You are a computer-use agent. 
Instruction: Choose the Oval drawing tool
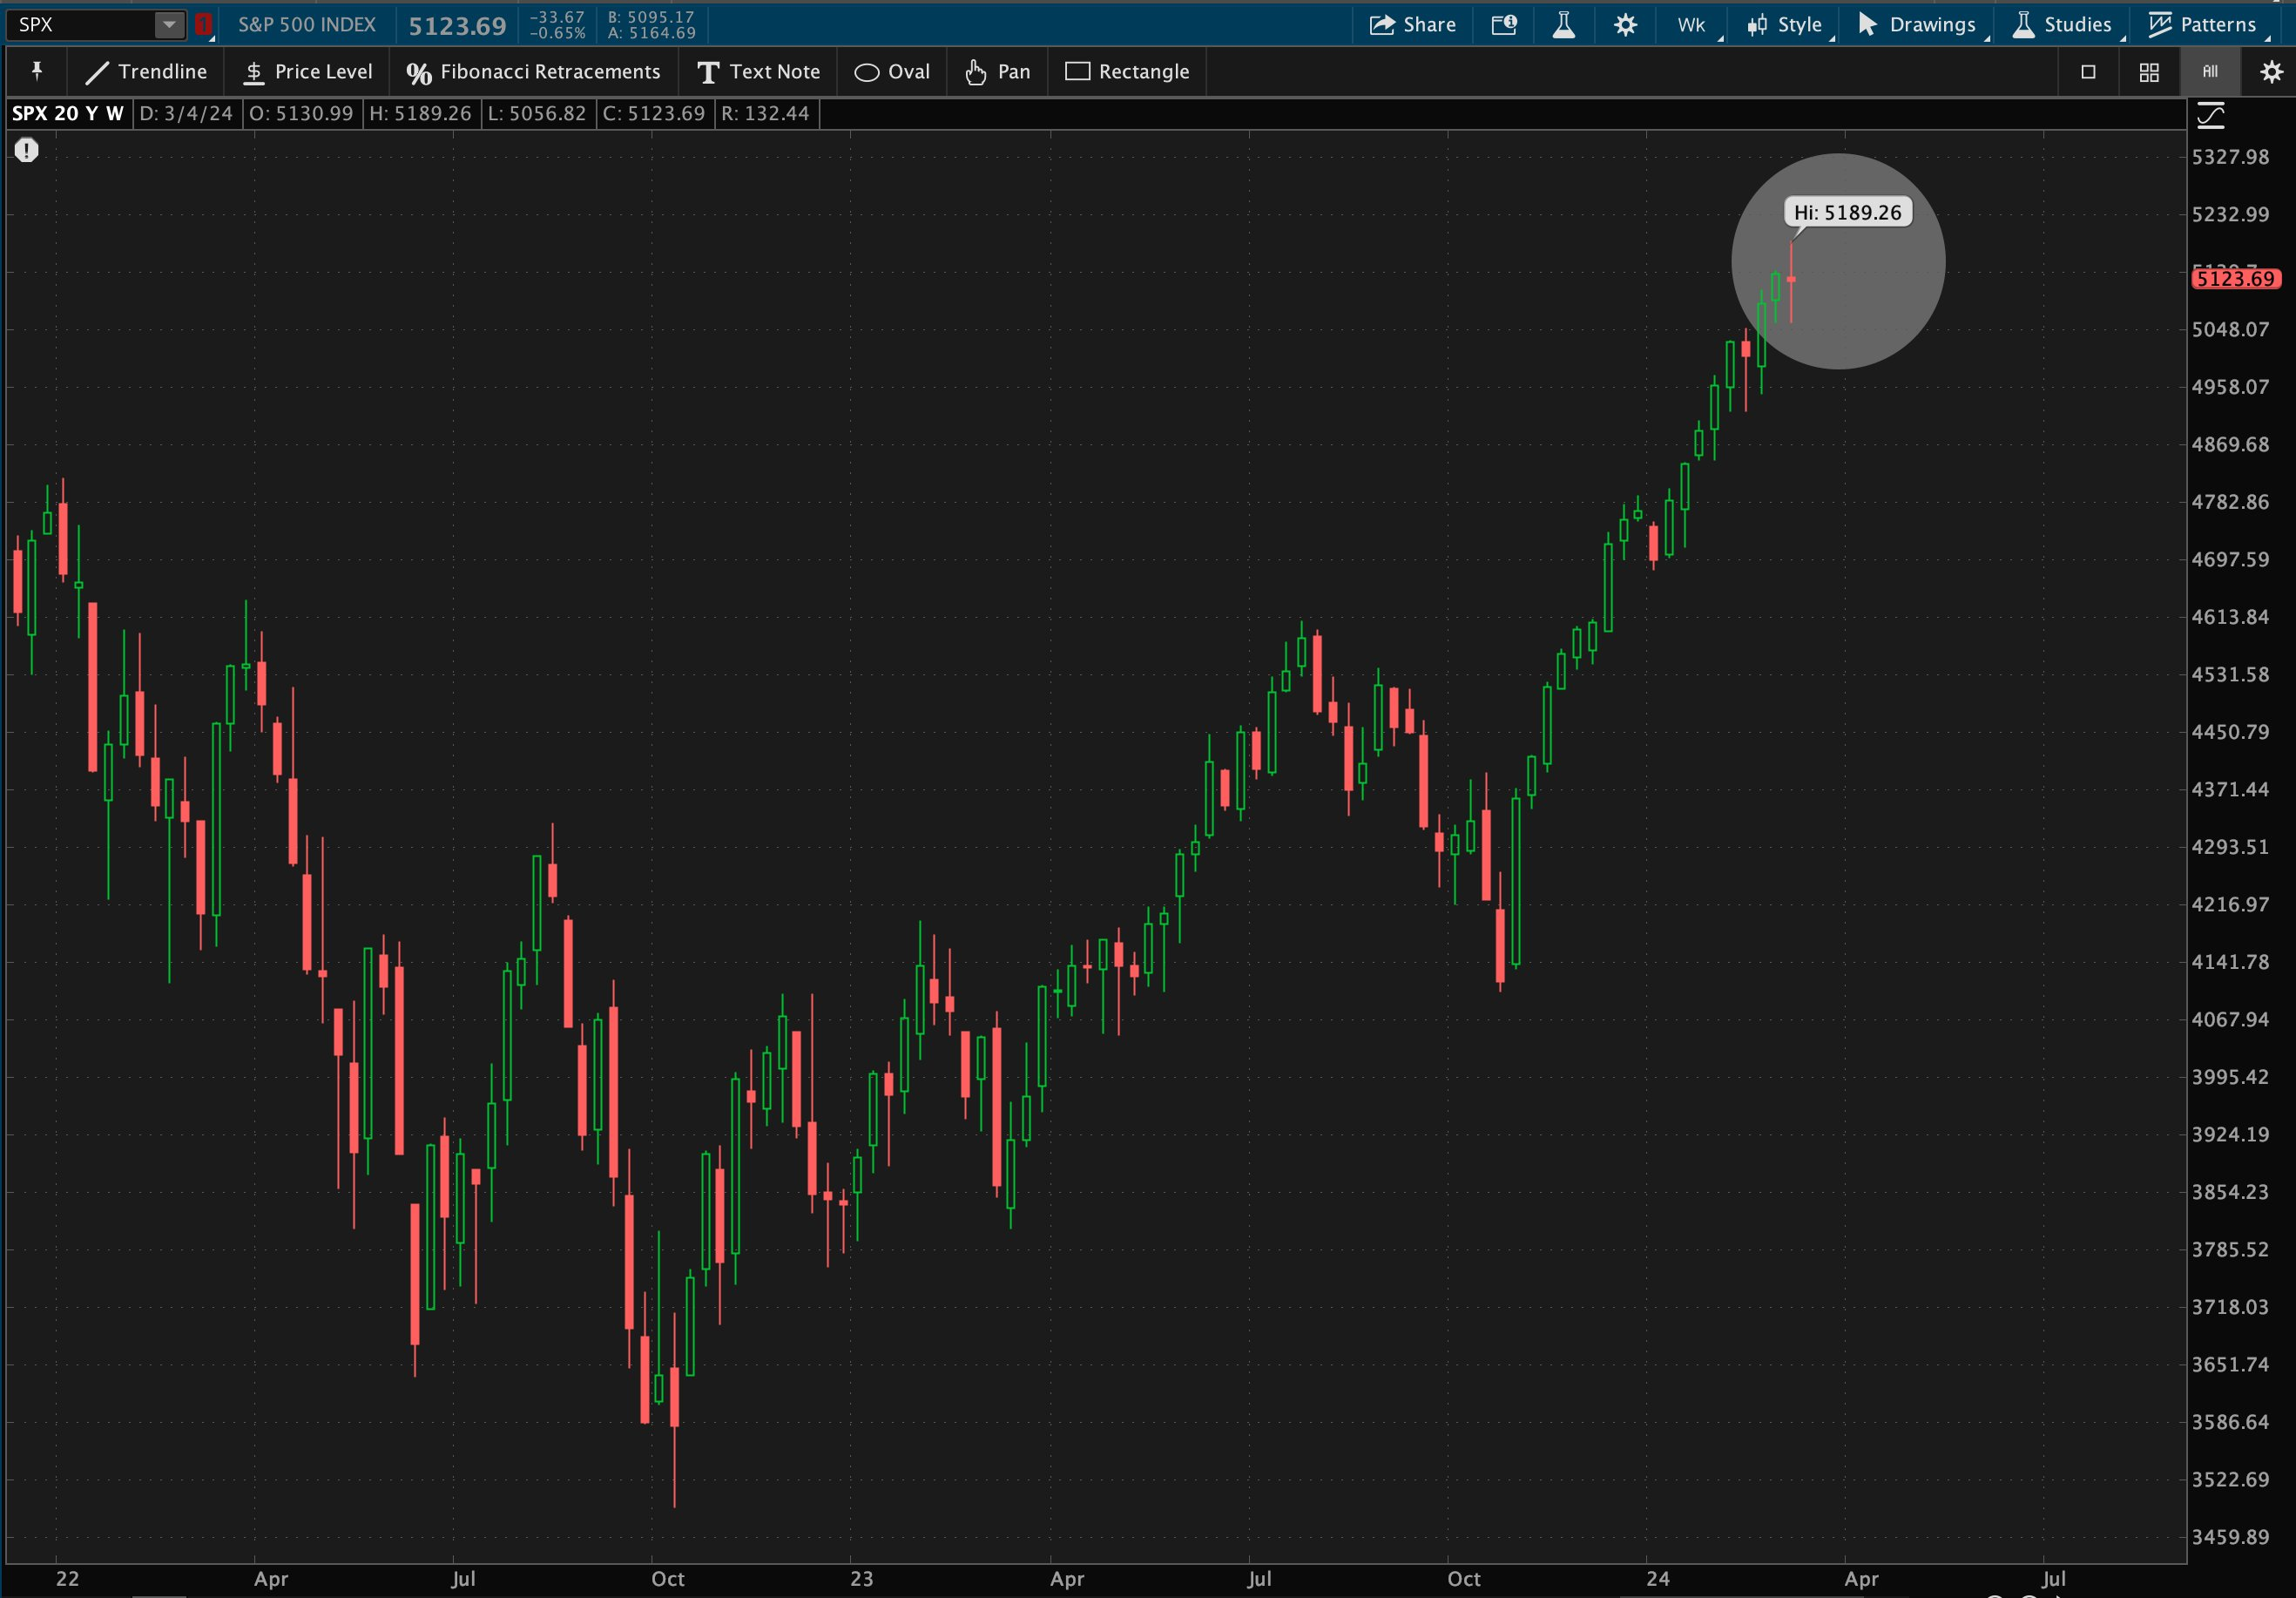click(x=892, y=72)
